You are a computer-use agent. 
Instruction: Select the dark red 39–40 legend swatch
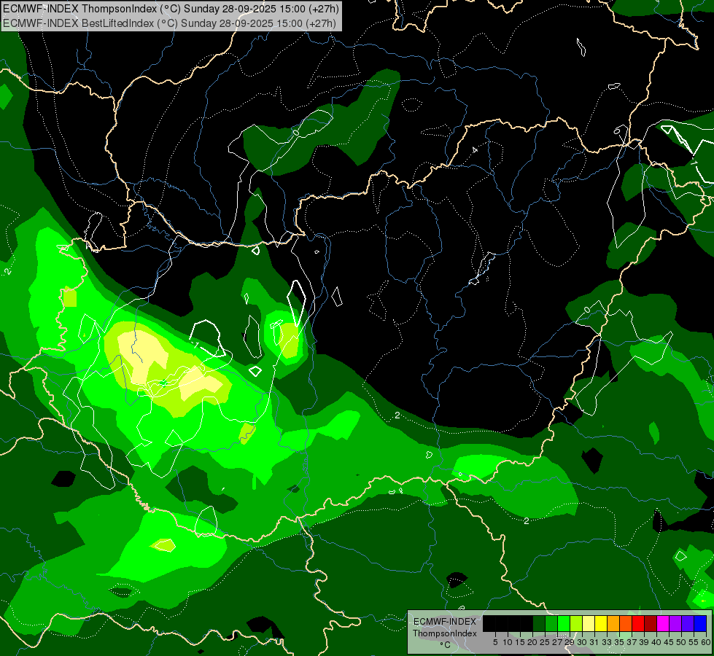pyautogui.click(x=651, y=623)
